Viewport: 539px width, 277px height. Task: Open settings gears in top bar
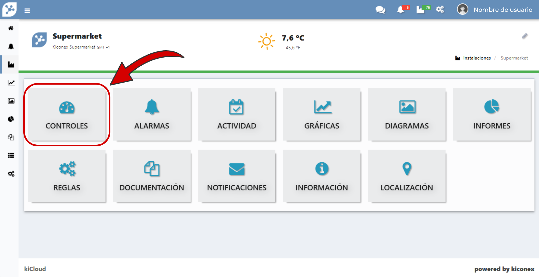(x=440, y=10)
